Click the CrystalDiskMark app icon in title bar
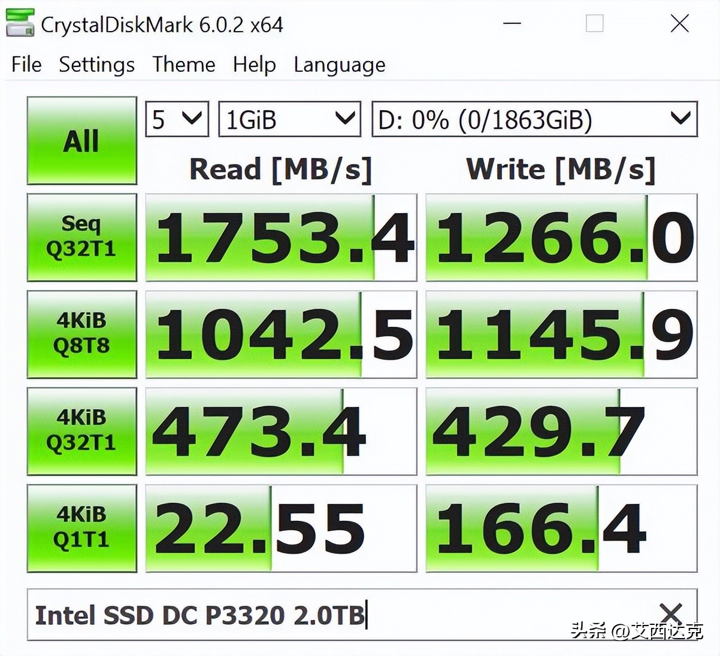 click(x=20, y=24)
